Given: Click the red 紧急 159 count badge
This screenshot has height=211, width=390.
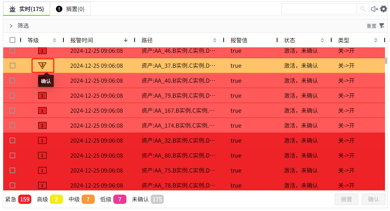Looking at the screenshot, I should 25,199.
